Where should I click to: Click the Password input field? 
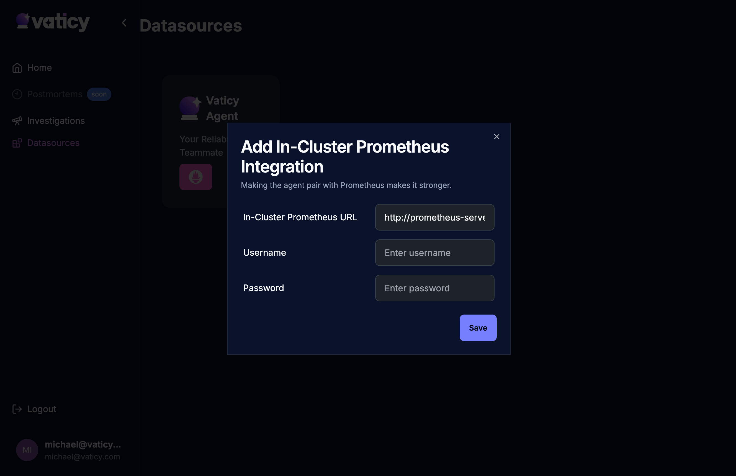click(434, 288)
